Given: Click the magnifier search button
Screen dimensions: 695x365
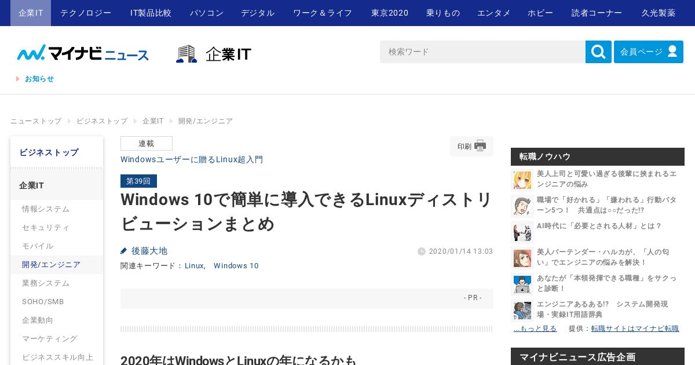Looking at the screenshot, I should [x=598, y=52].
